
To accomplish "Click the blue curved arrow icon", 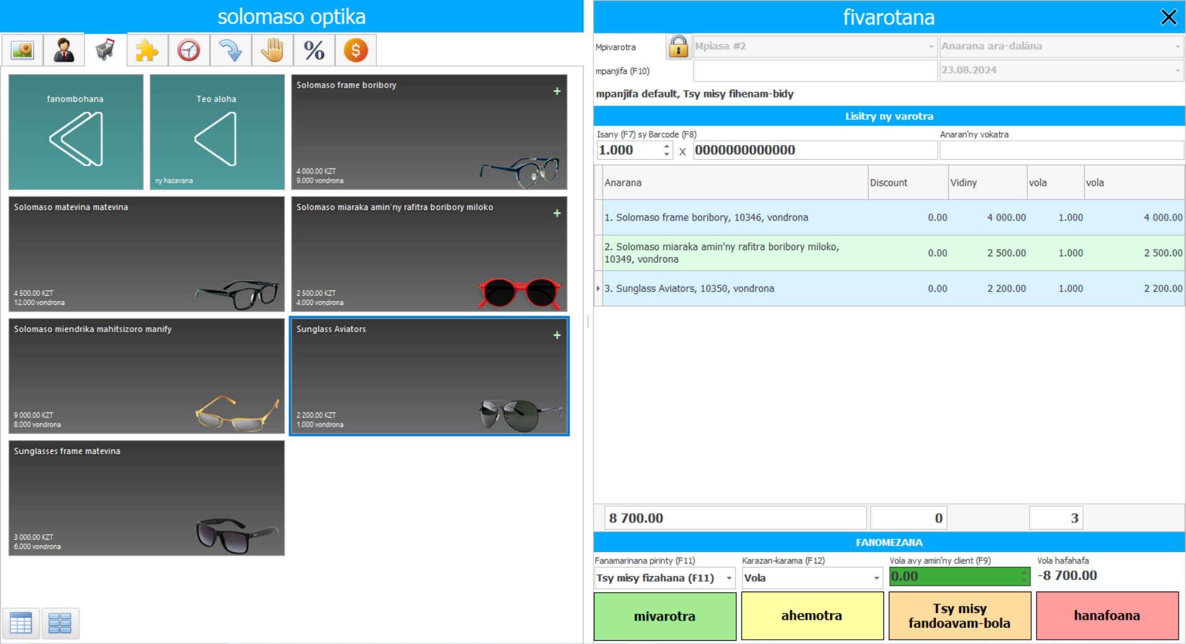I will (x=230, y=50).
